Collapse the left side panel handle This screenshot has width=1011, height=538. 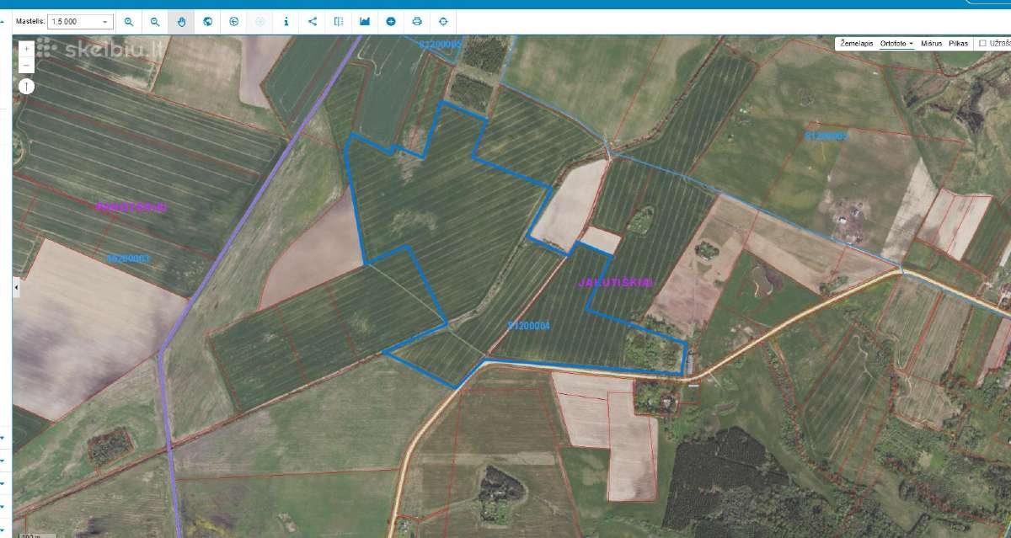coord(16,287)
